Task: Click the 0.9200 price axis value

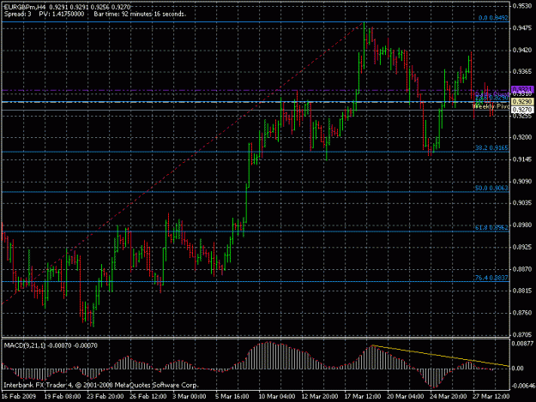Action: pyautogui.click(x=522, y=137)
